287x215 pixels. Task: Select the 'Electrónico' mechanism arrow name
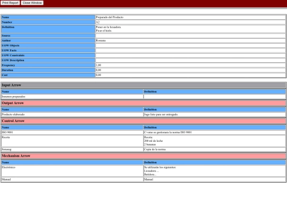9,167
